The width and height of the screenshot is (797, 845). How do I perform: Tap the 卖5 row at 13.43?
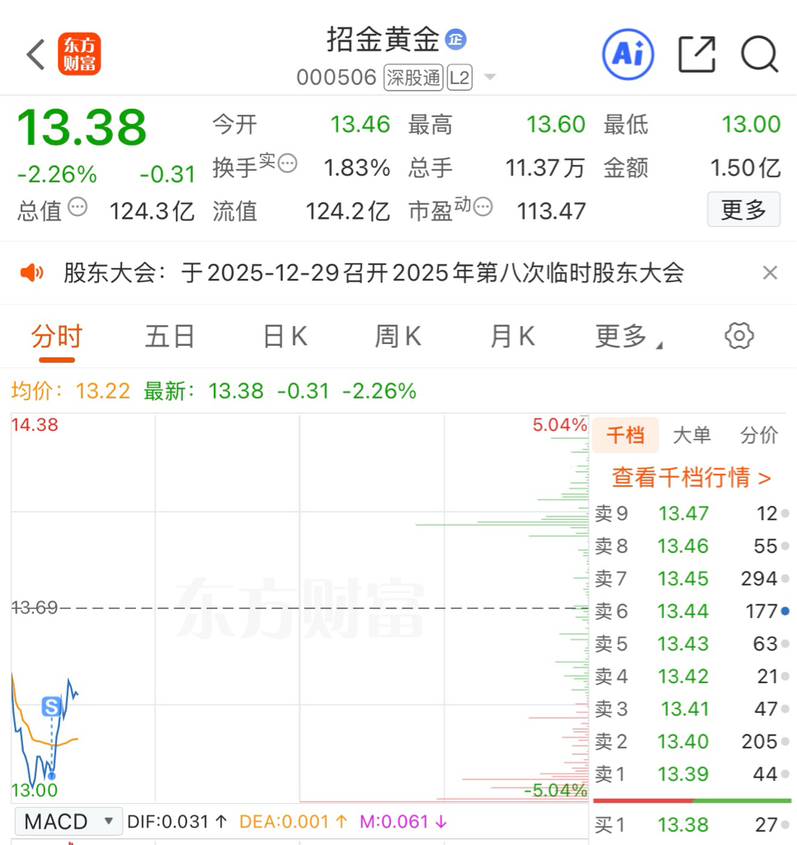(692, 644)
